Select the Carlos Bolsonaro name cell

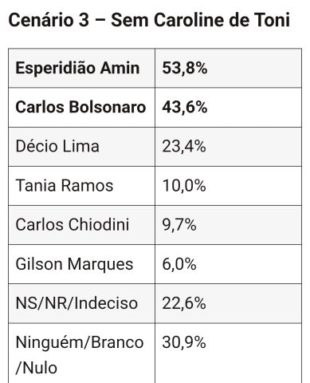pyautogui.click(x=82, y=108)
